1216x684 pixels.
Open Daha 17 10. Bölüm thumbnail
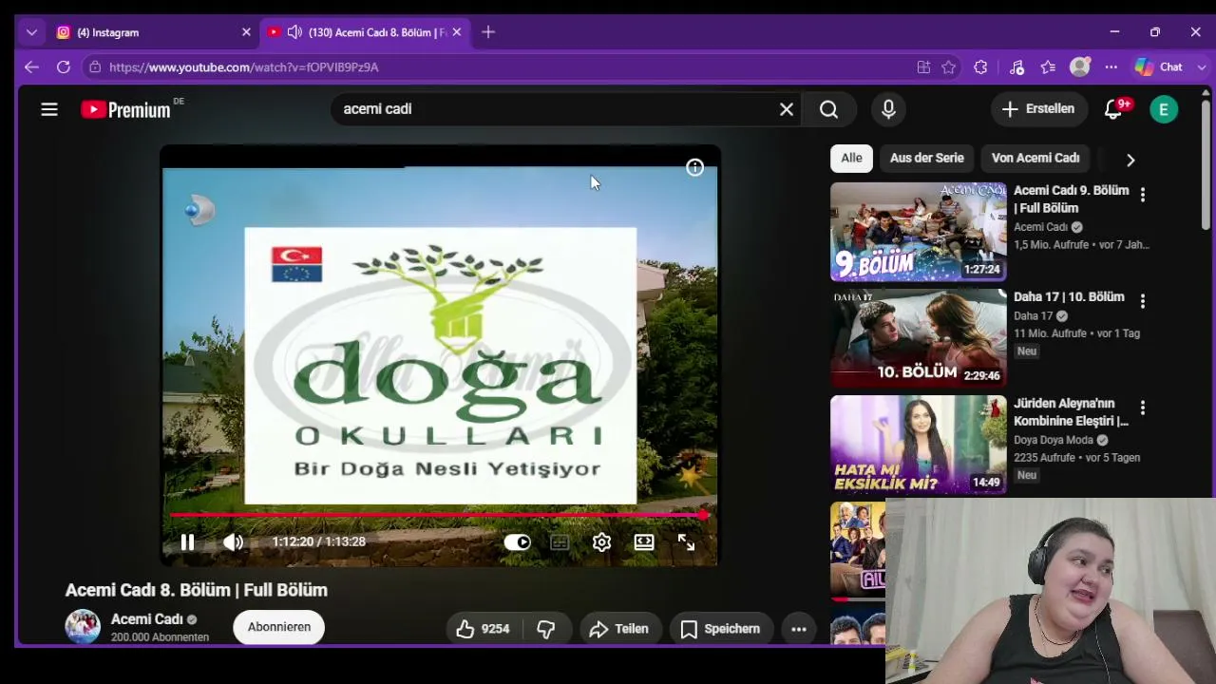919,338
